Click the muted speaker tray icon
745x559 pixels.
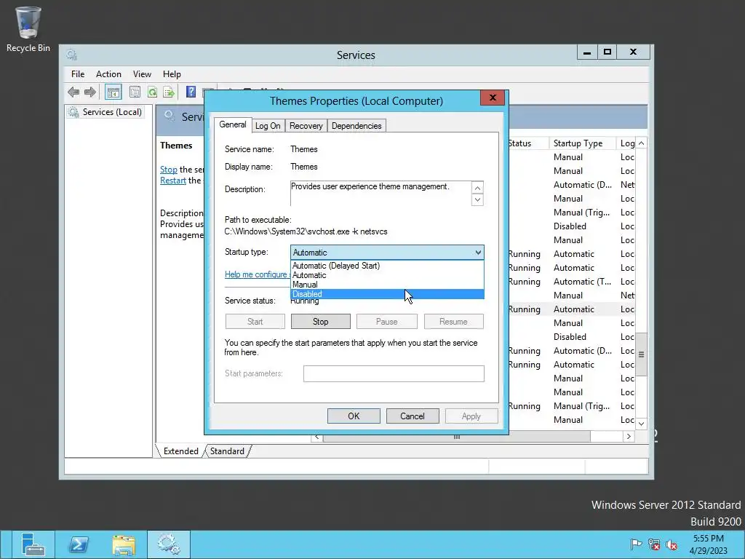point(672,544)
